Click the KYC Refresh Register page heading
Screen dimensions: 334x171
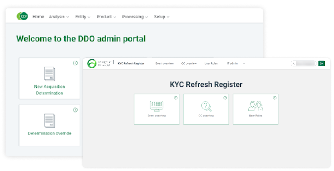pos(206,84)
